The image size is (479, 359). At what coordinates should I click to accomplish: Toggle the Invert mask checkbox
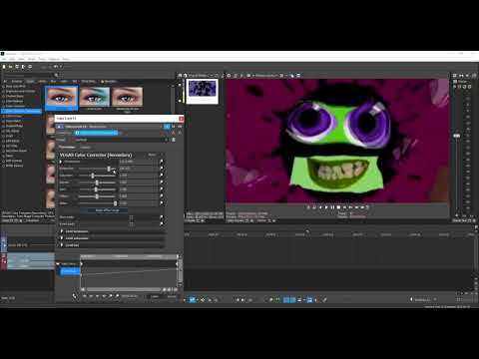click(x=131, y=224)
